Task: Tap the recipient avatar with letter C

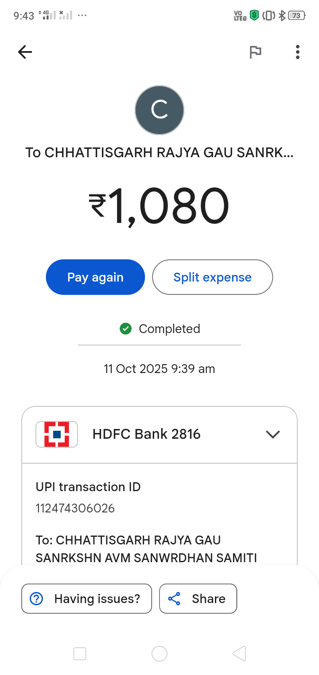Action: [159, 110]
